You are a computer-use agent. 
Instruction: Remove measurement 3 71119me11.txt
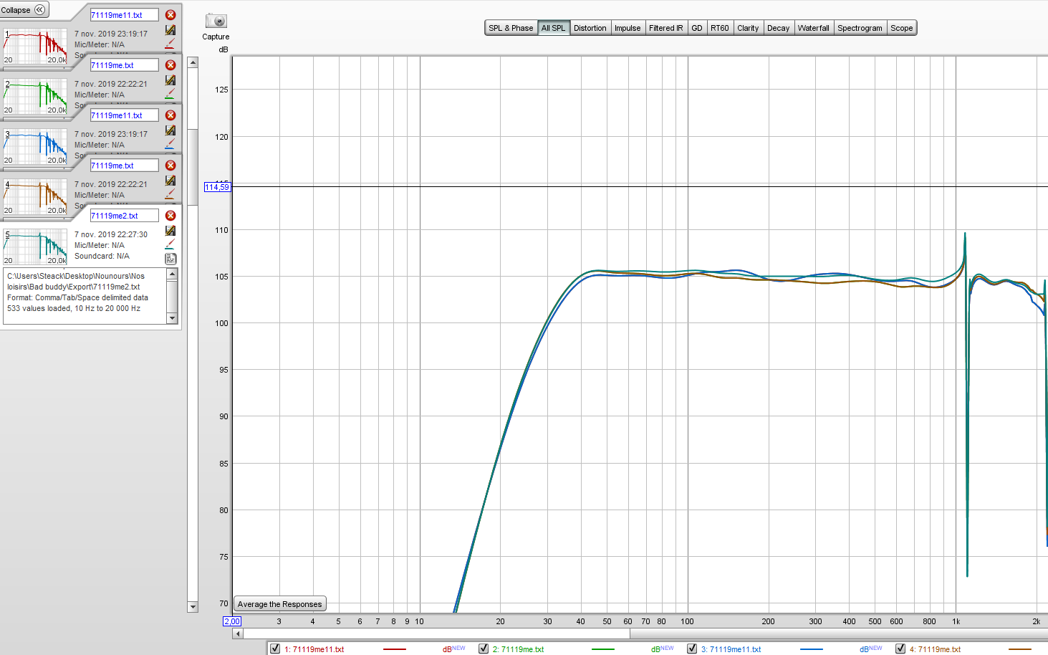pyautogui.click(x=170, y=115)
